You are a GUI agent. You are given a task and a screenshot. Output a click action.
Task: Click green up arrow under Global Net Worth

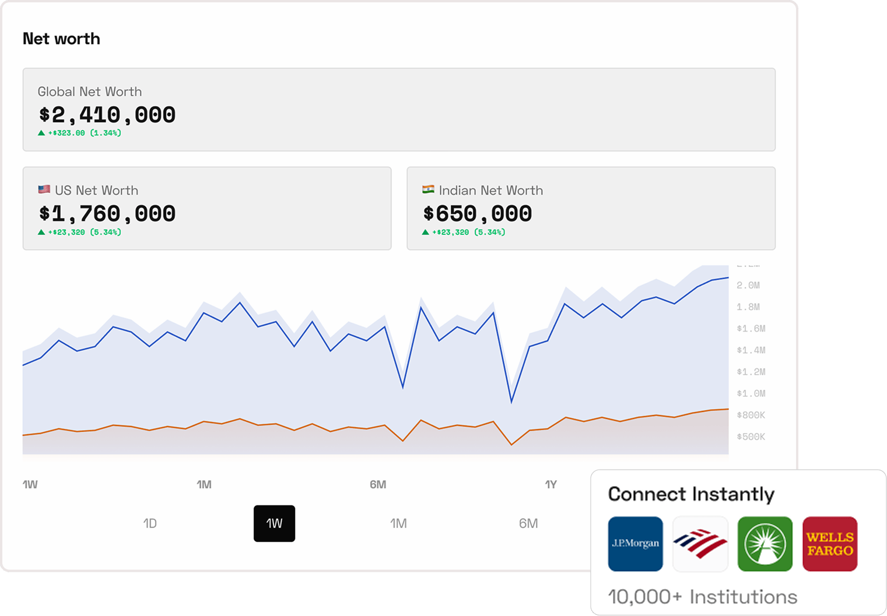click(41, 133)
